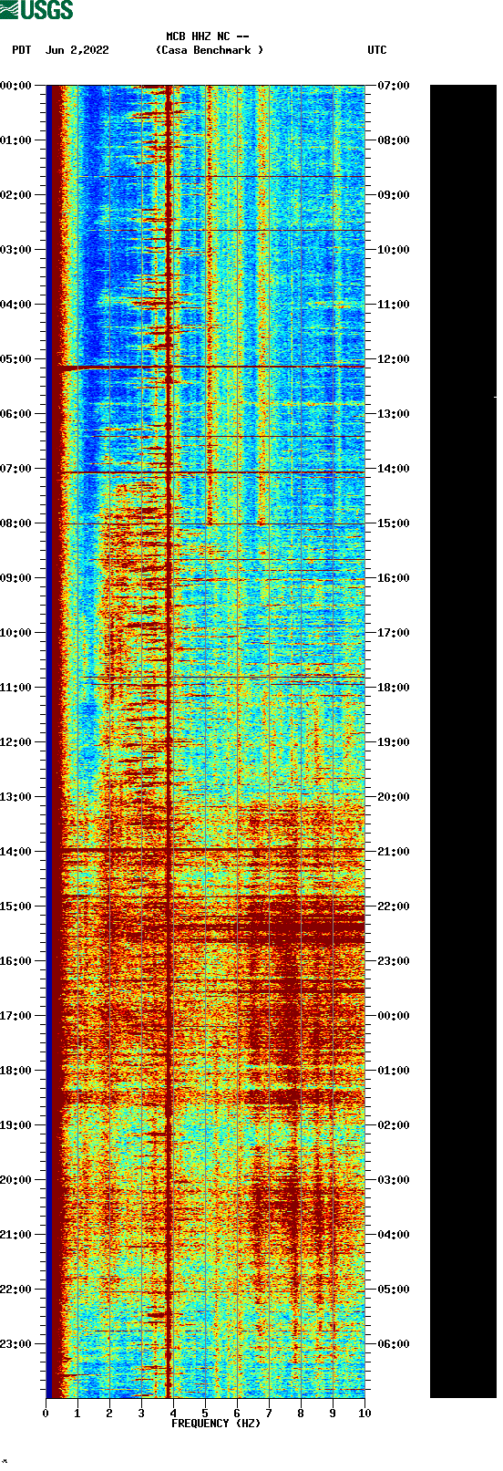Click the 18:00 PDT time label
The width and height of the screenshot is (503, 1471).
pyautogui.click(x=15, y=1071)
